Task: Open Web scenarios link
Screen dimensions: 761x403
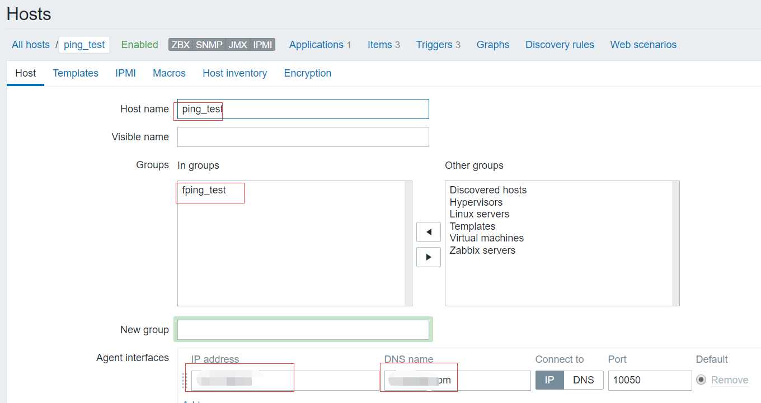Action: pyautogui.click(x=643, y=45)
